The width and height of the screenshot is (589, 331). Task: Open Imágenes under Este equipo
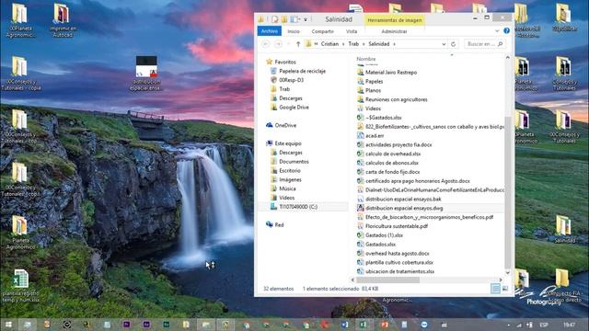pos(290,179)
